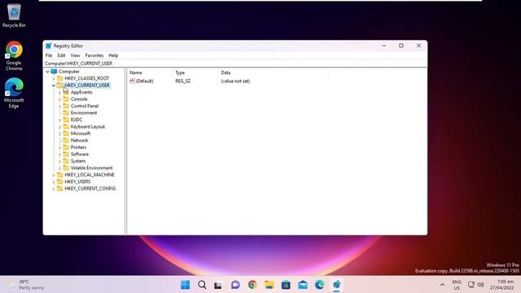Screen dimensions: 521x293
Task: Expand the Software key chevron
Action: pos(59,154)
